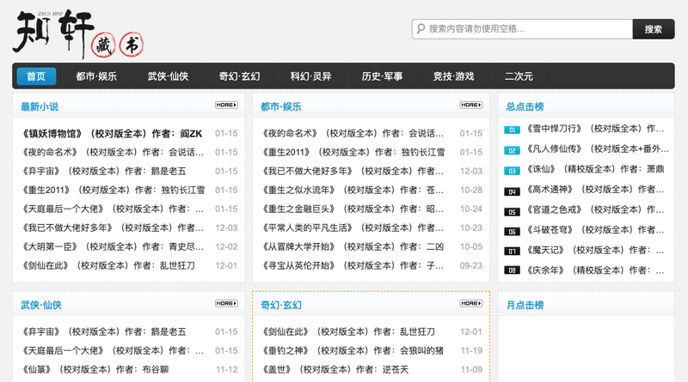
Task: Open MORE in 最新小说 section
Action: click(x=226, y=105)
